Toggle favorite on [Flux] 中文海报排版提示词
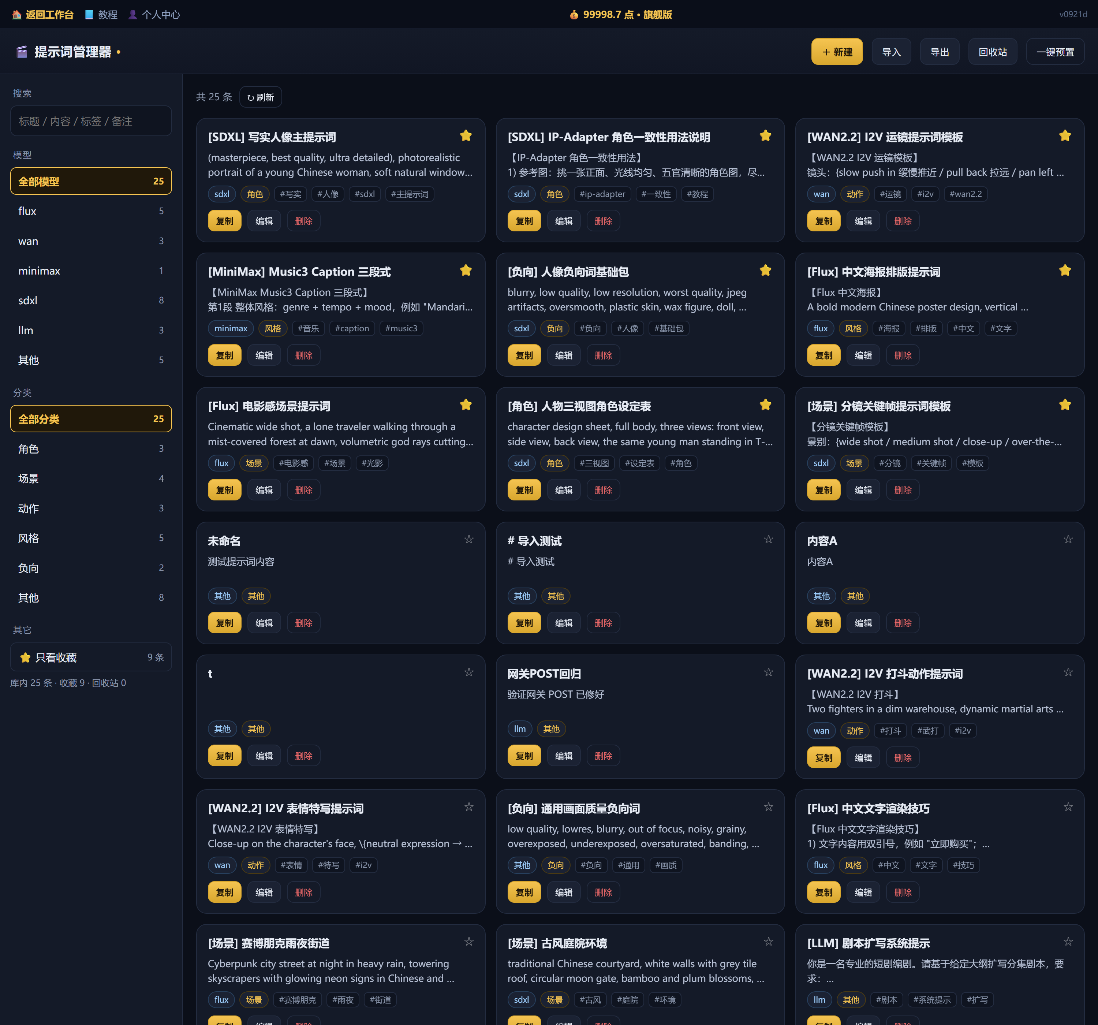 [1065, 271]
